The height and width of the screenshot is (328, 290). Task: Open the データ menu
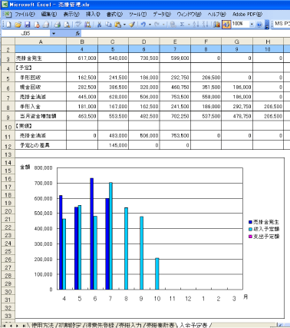tap(162, 15)
